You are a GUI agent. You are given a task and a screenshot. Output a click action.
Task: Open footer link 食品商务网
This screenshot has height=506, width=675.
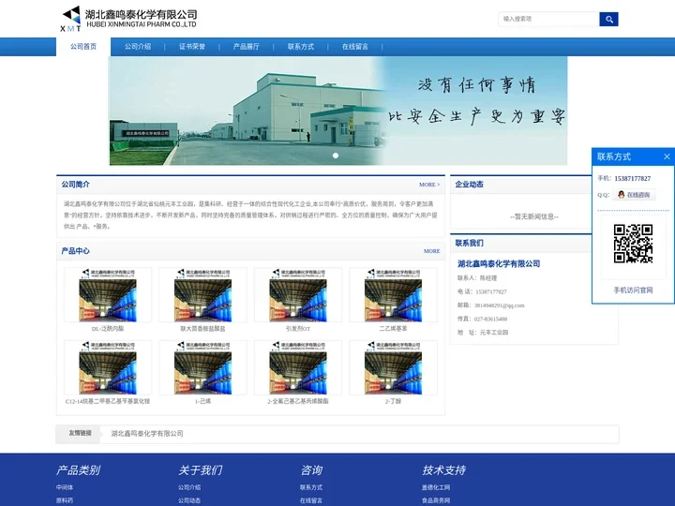(x=436, y=500)
